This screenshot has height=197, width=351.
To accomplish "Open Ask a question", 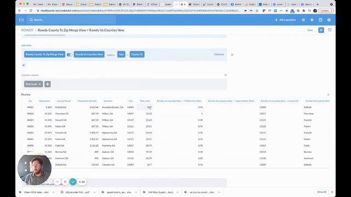I will (285, 20).
